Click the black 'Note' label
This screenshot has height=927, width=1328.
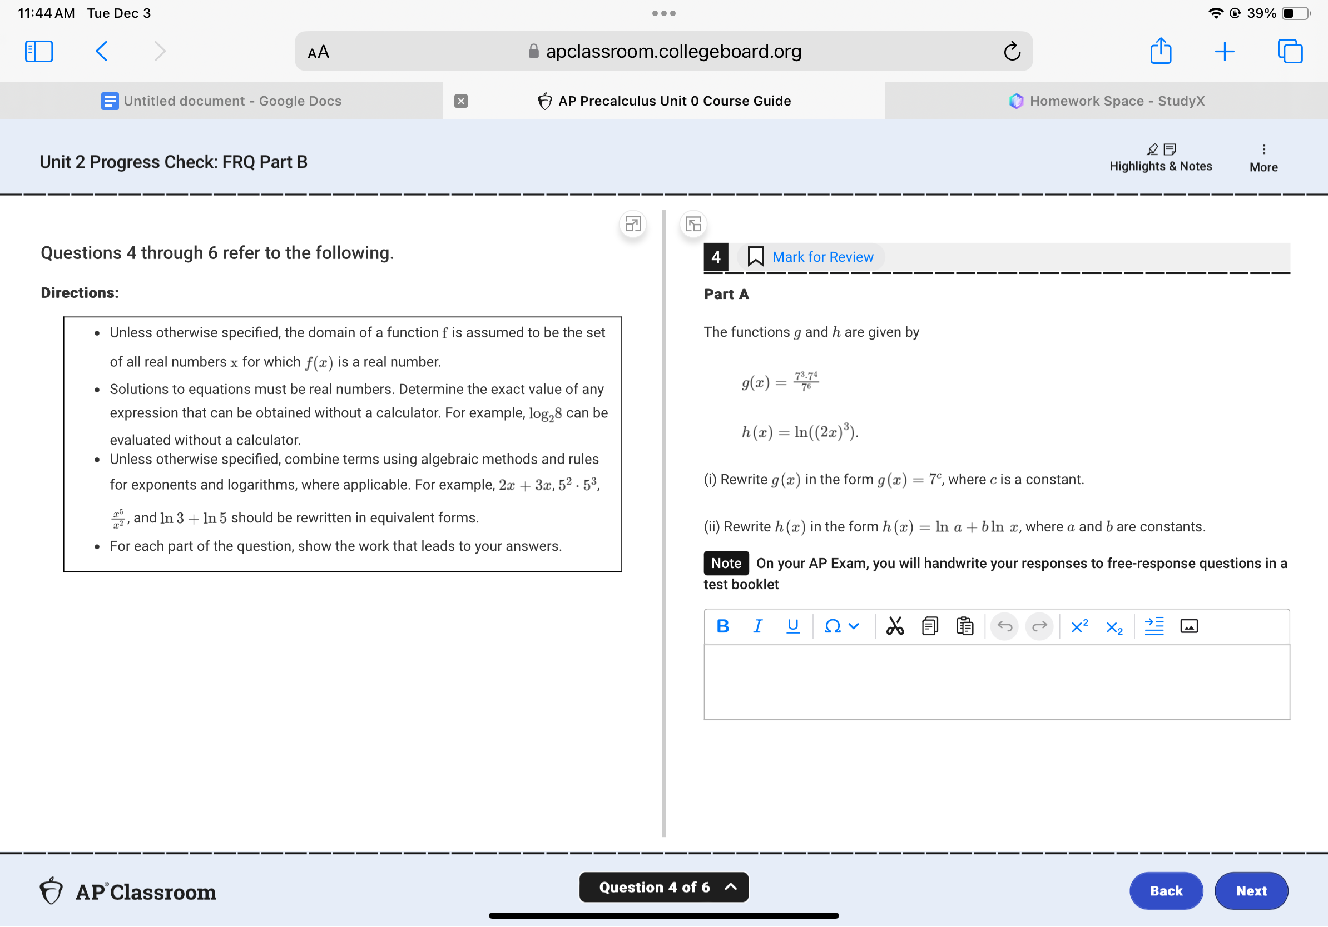point(726,563)
